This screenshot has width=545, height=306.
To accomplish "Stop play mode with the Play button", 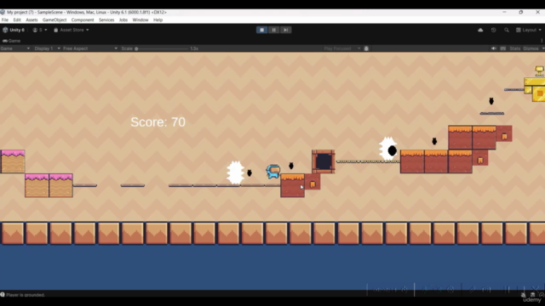I will pos(261,30).
